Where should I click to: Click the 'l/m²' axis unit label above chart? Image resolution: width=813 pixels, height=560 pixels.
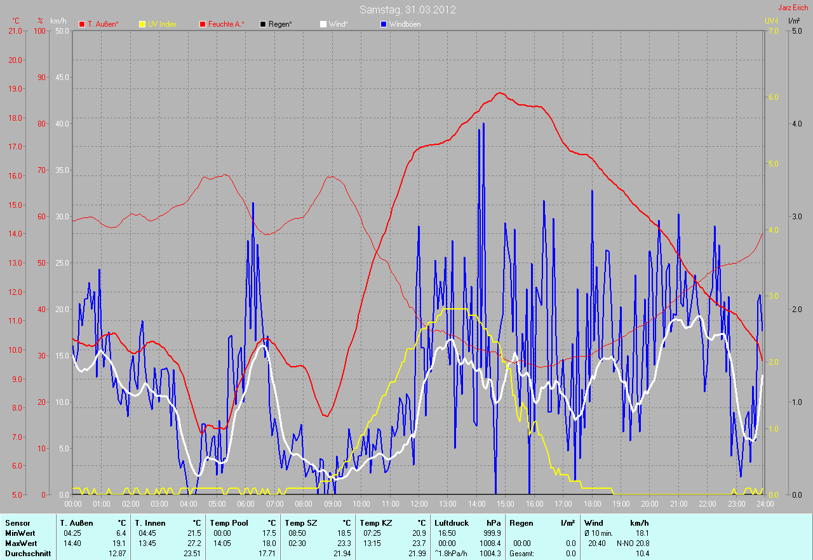(793, 21)
